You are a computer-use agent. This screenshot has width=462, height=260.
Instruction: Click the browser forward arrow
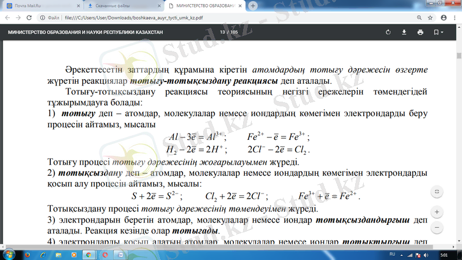coord(18,18)
